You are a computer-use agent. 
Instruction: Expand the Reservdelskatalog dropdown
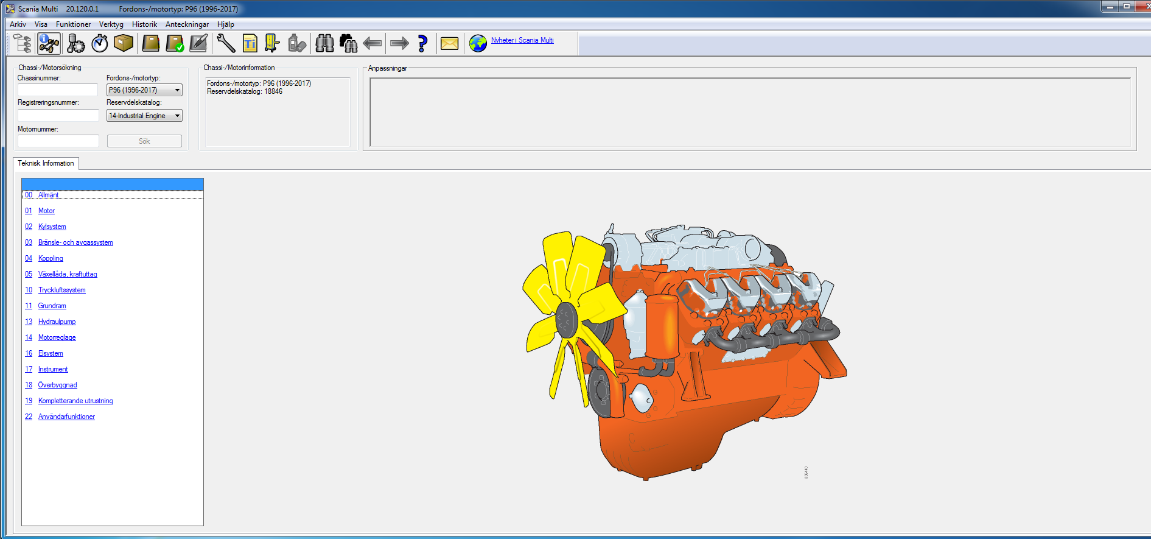pyautogui.click(x=144, y=116)
